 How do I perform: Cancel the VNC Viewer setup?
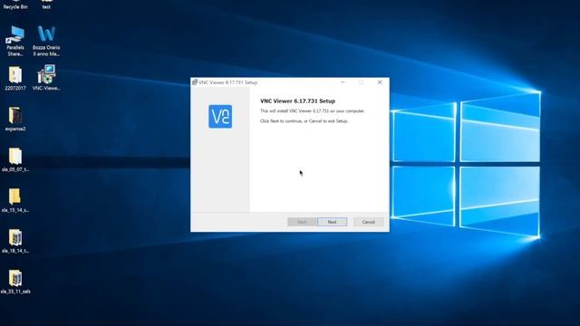[x=369, y=222]
